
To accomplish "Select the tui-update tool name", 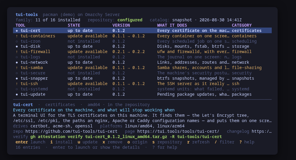I will click(x=33, y=94).
